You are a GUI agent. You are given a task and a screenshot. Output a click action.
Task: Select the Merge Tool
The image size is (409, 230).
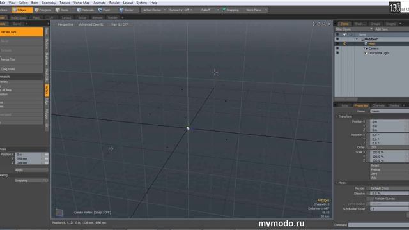click(21, 59)
